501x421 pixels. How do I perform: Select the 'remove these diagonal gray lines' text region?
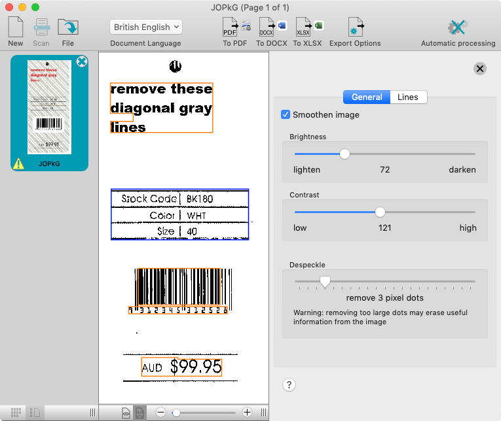(x=161, y=108)
